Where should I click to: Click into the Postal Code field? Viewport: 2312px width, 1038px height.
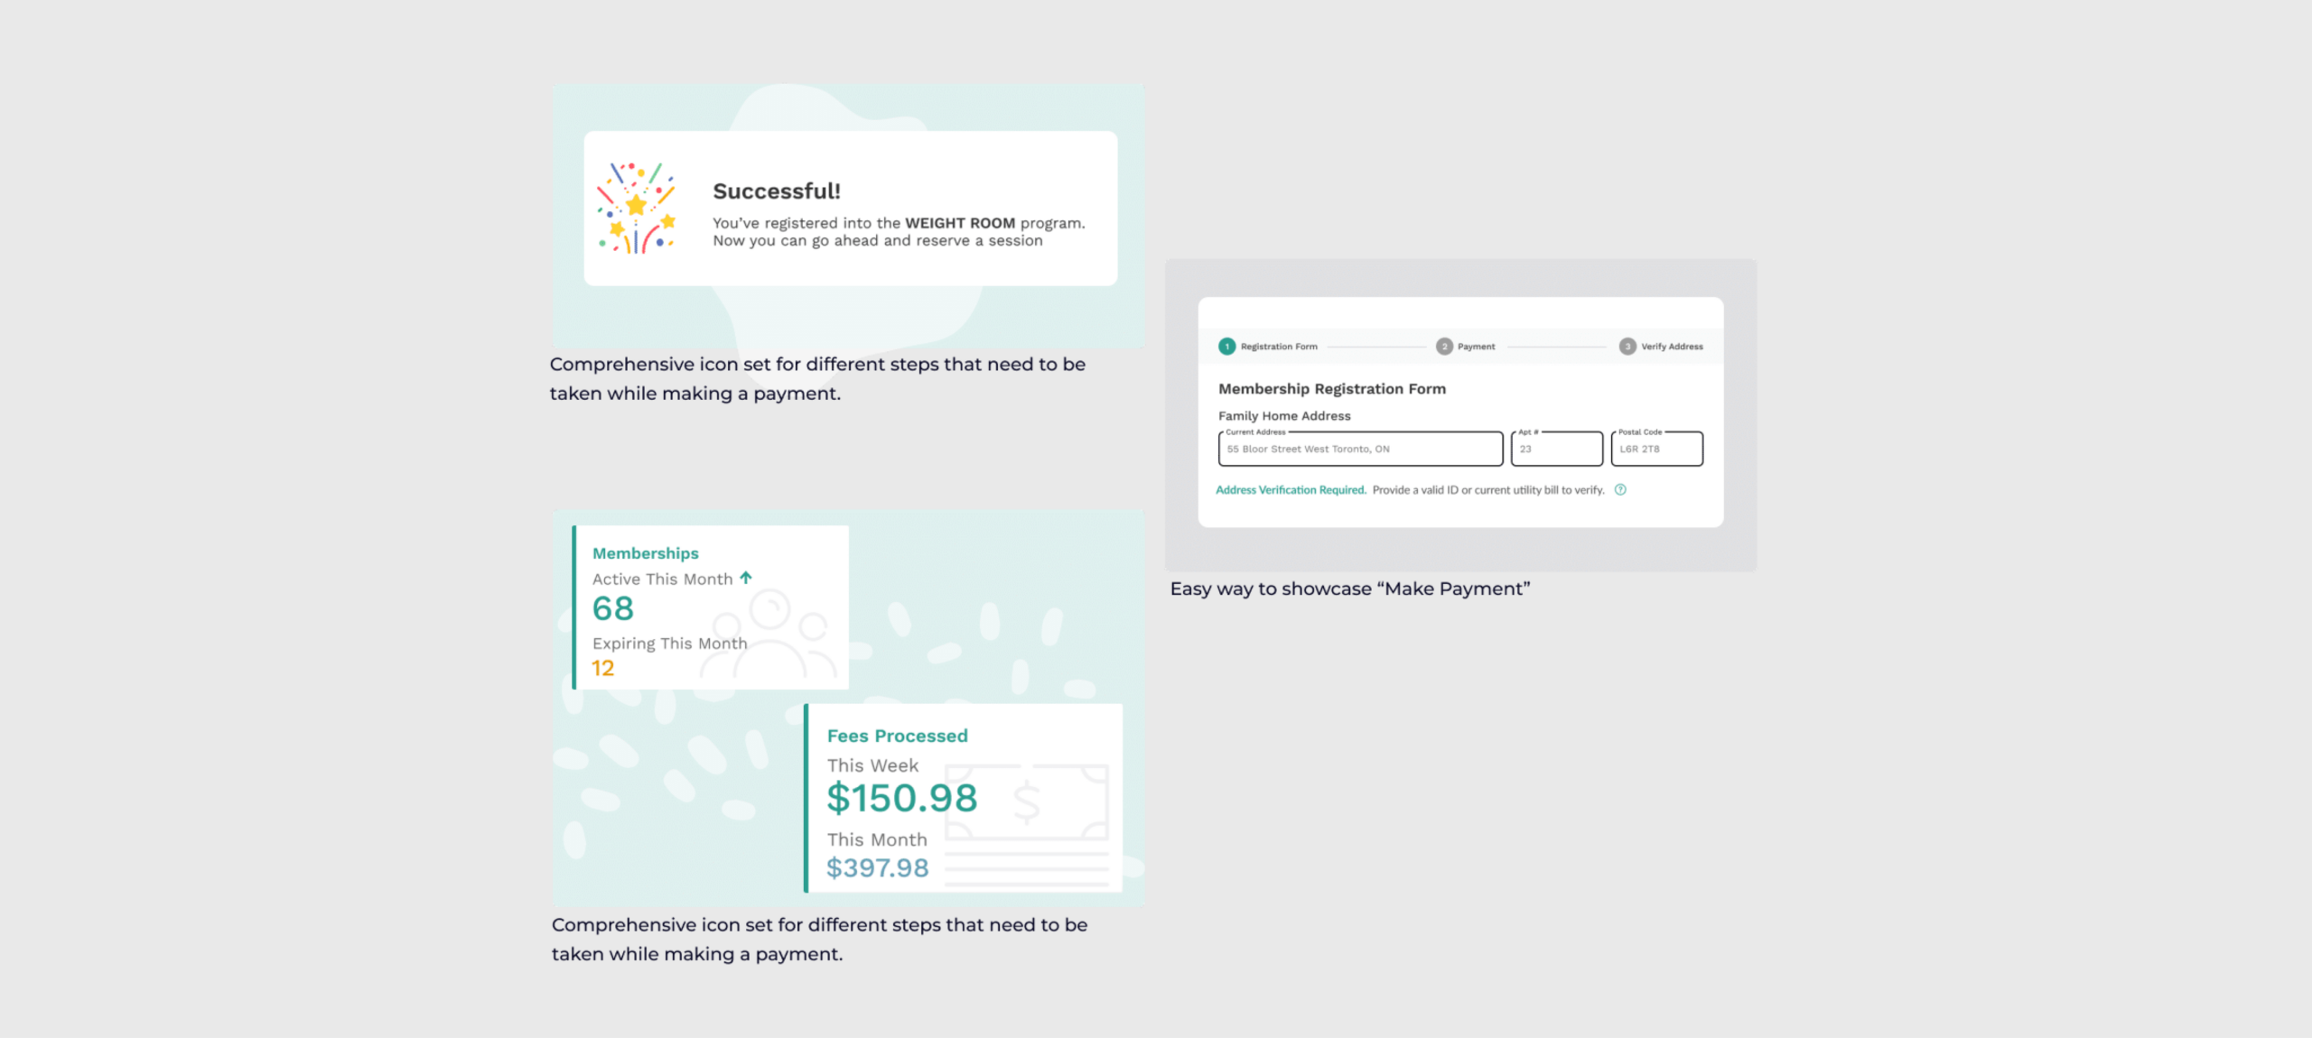point(1657,449)
